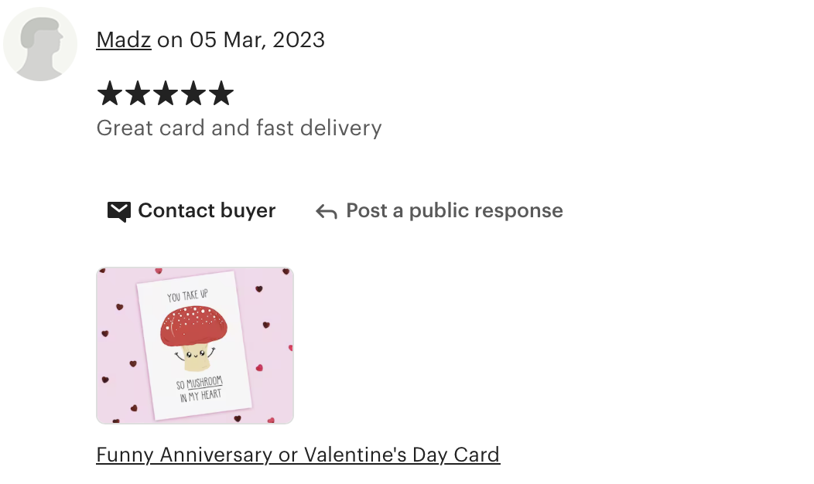Click the Contact buyer text label
The width and height of the screenshot is (814, 484).
[207, 210]
